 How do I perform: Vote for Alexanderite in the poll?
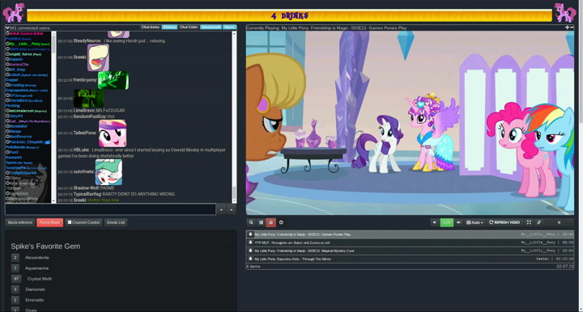pyautogui.click(x=15, y=258)
